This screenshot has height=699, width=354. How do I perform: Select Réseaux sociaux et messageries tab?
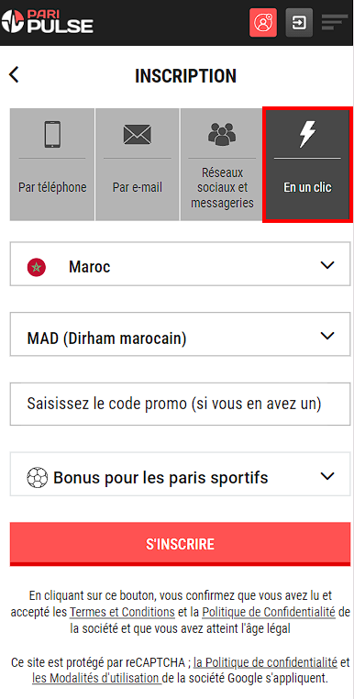(x=222, y=164)
